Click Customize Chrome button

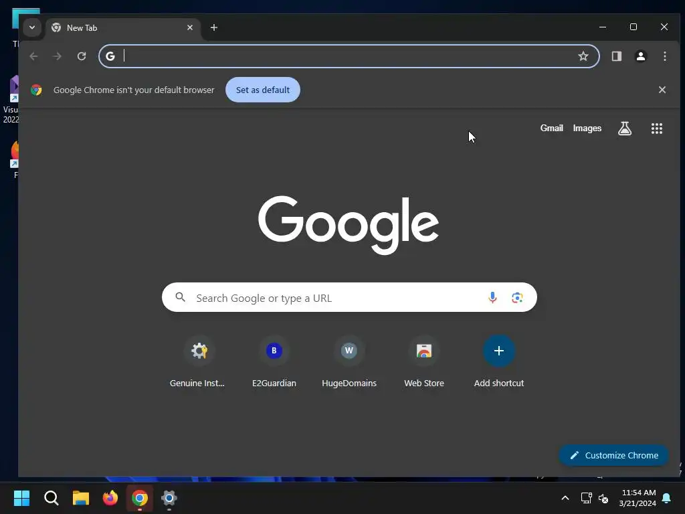click(614, 455)
